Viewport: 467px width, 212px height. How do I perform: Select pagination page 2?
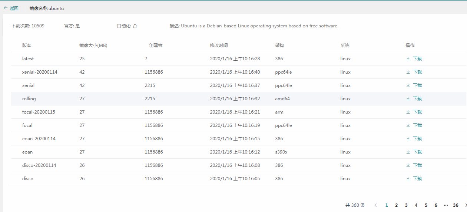(x=396, y=205)
